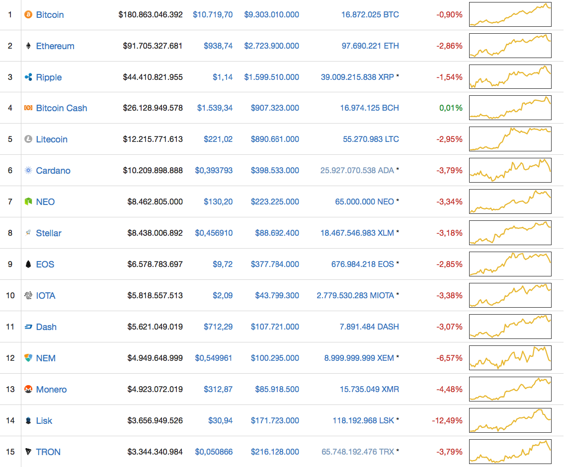Click Stellar market cap $8.438.006.892
The width and height of the screenshot is (565, 467).
[x=155, y=233]
